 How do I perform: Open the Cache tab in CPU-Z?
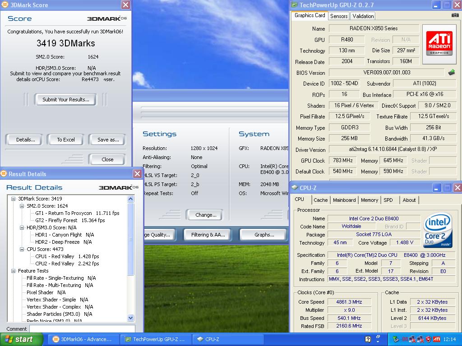tap(321, 200)
